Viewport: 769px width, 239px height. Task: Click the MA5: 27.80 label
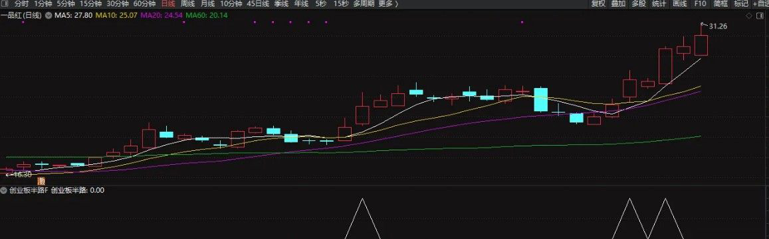click(x=74, y=16)
